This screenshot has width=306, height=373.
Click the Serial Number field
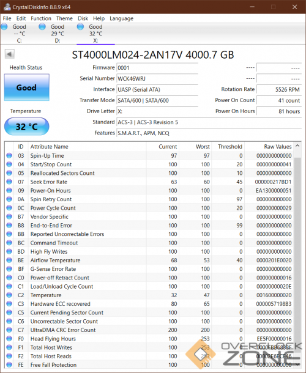tap(157, 78)
